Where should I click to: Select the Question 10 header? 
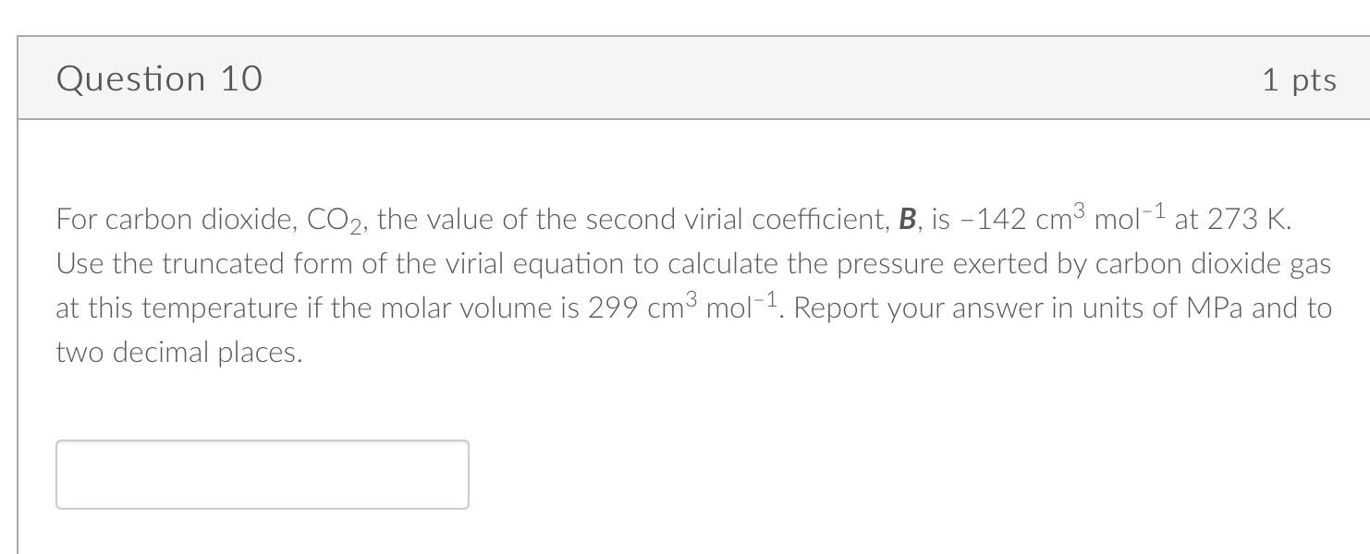(159, 78)
